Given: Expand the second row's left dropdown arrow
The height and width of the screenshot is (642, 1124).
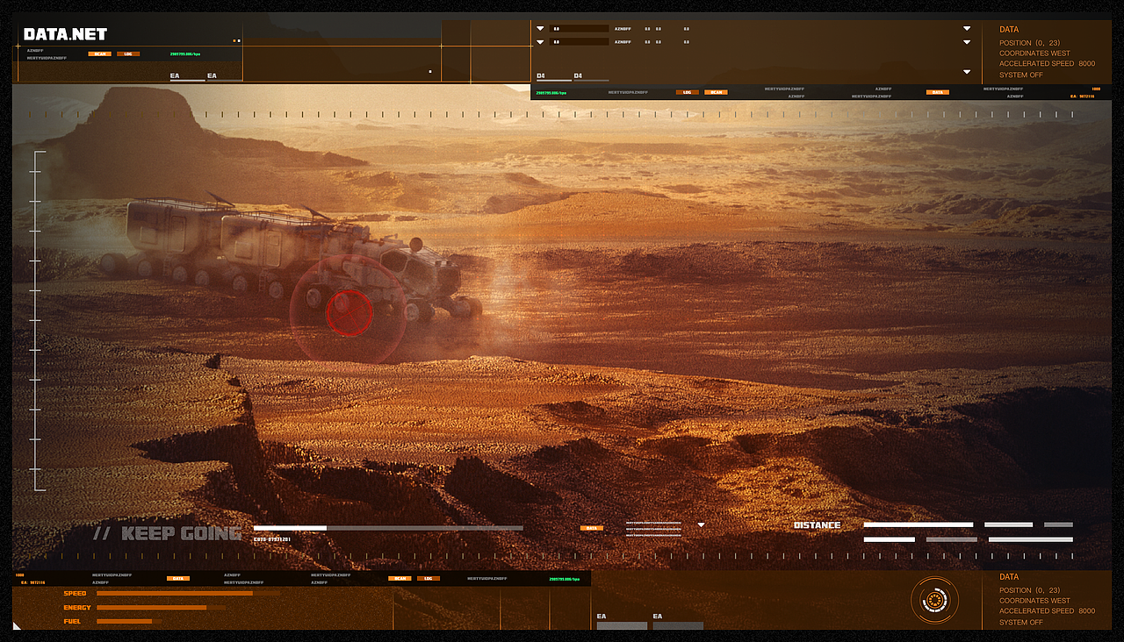Looking at the screenshot, I should 540,41.
